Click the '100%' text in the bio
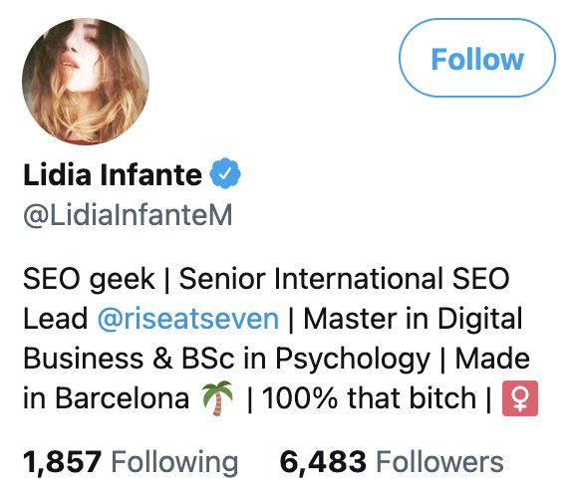The height and width of the screenshot is (500, 576). click(299, 398)
